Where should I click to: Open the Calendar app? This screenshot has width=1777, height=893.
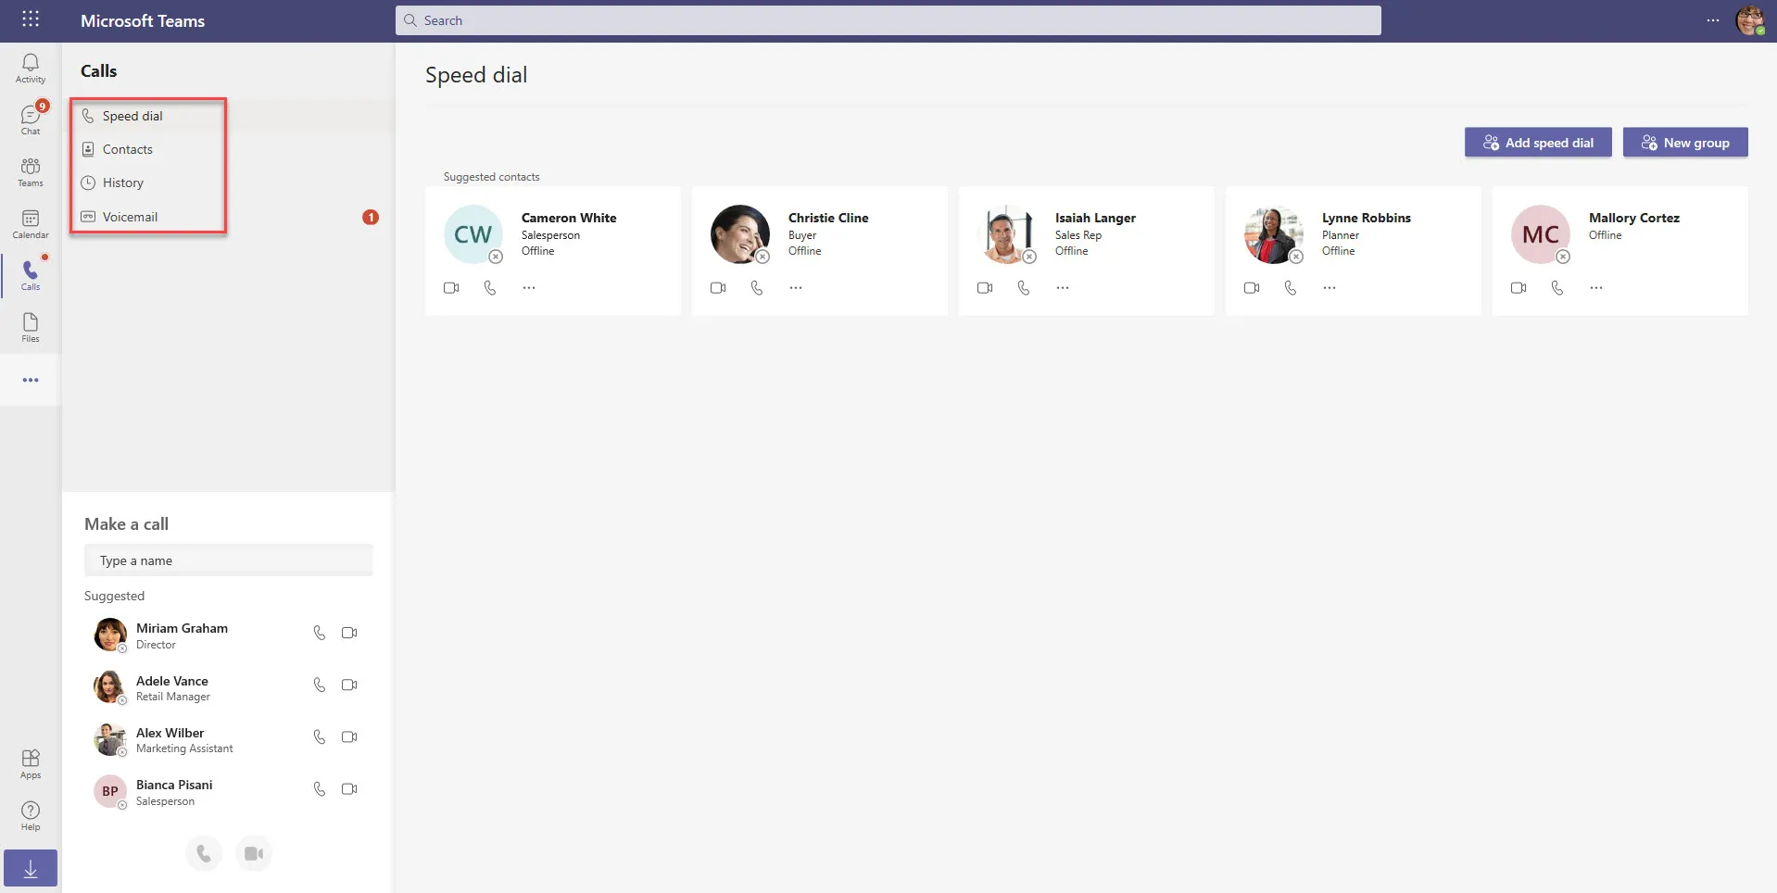click(31, 223)
